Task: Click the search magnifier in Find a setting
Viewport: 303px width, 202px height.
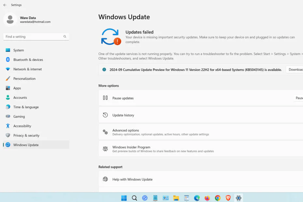Action: (65, 36)
